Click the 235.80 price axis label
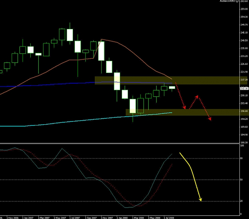 [x=244, y=48]
